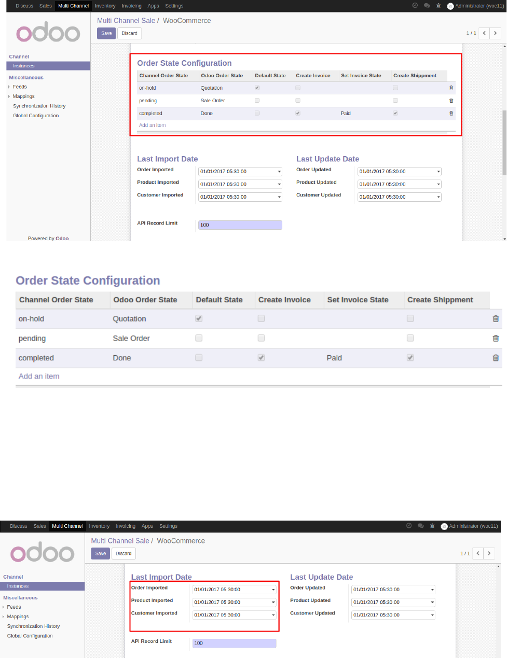The width and height of the screenshot is (507, 658).
Task: Toggle completed Create Invoice checkbox in enlarged table
Action: coord(262,358)
